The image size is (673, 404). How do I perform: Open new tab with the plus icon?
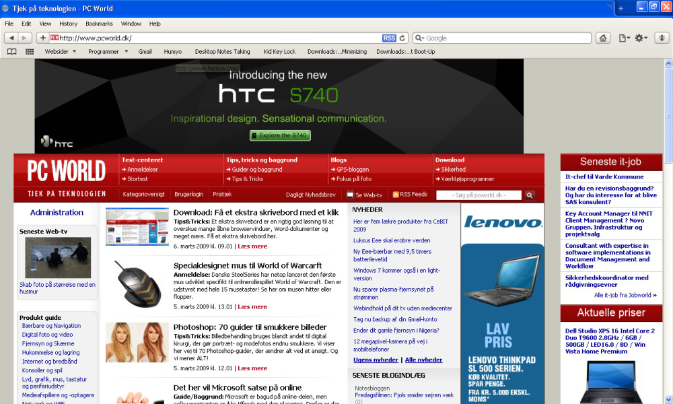(621, 8)
